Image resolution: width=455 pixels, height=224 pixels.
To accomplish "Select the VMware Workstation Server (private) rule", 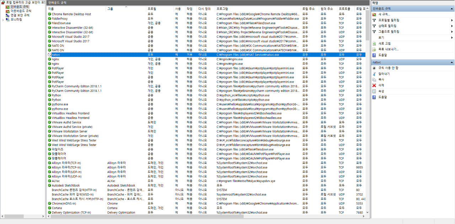I will (x=75, y=136).
